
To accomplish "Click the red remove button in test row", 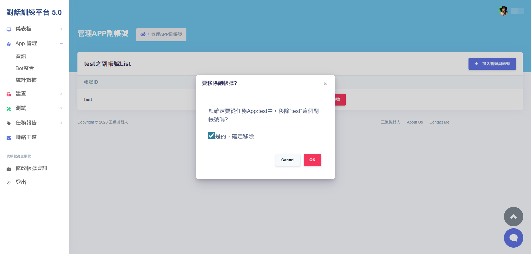I will (x=340, y=99).
